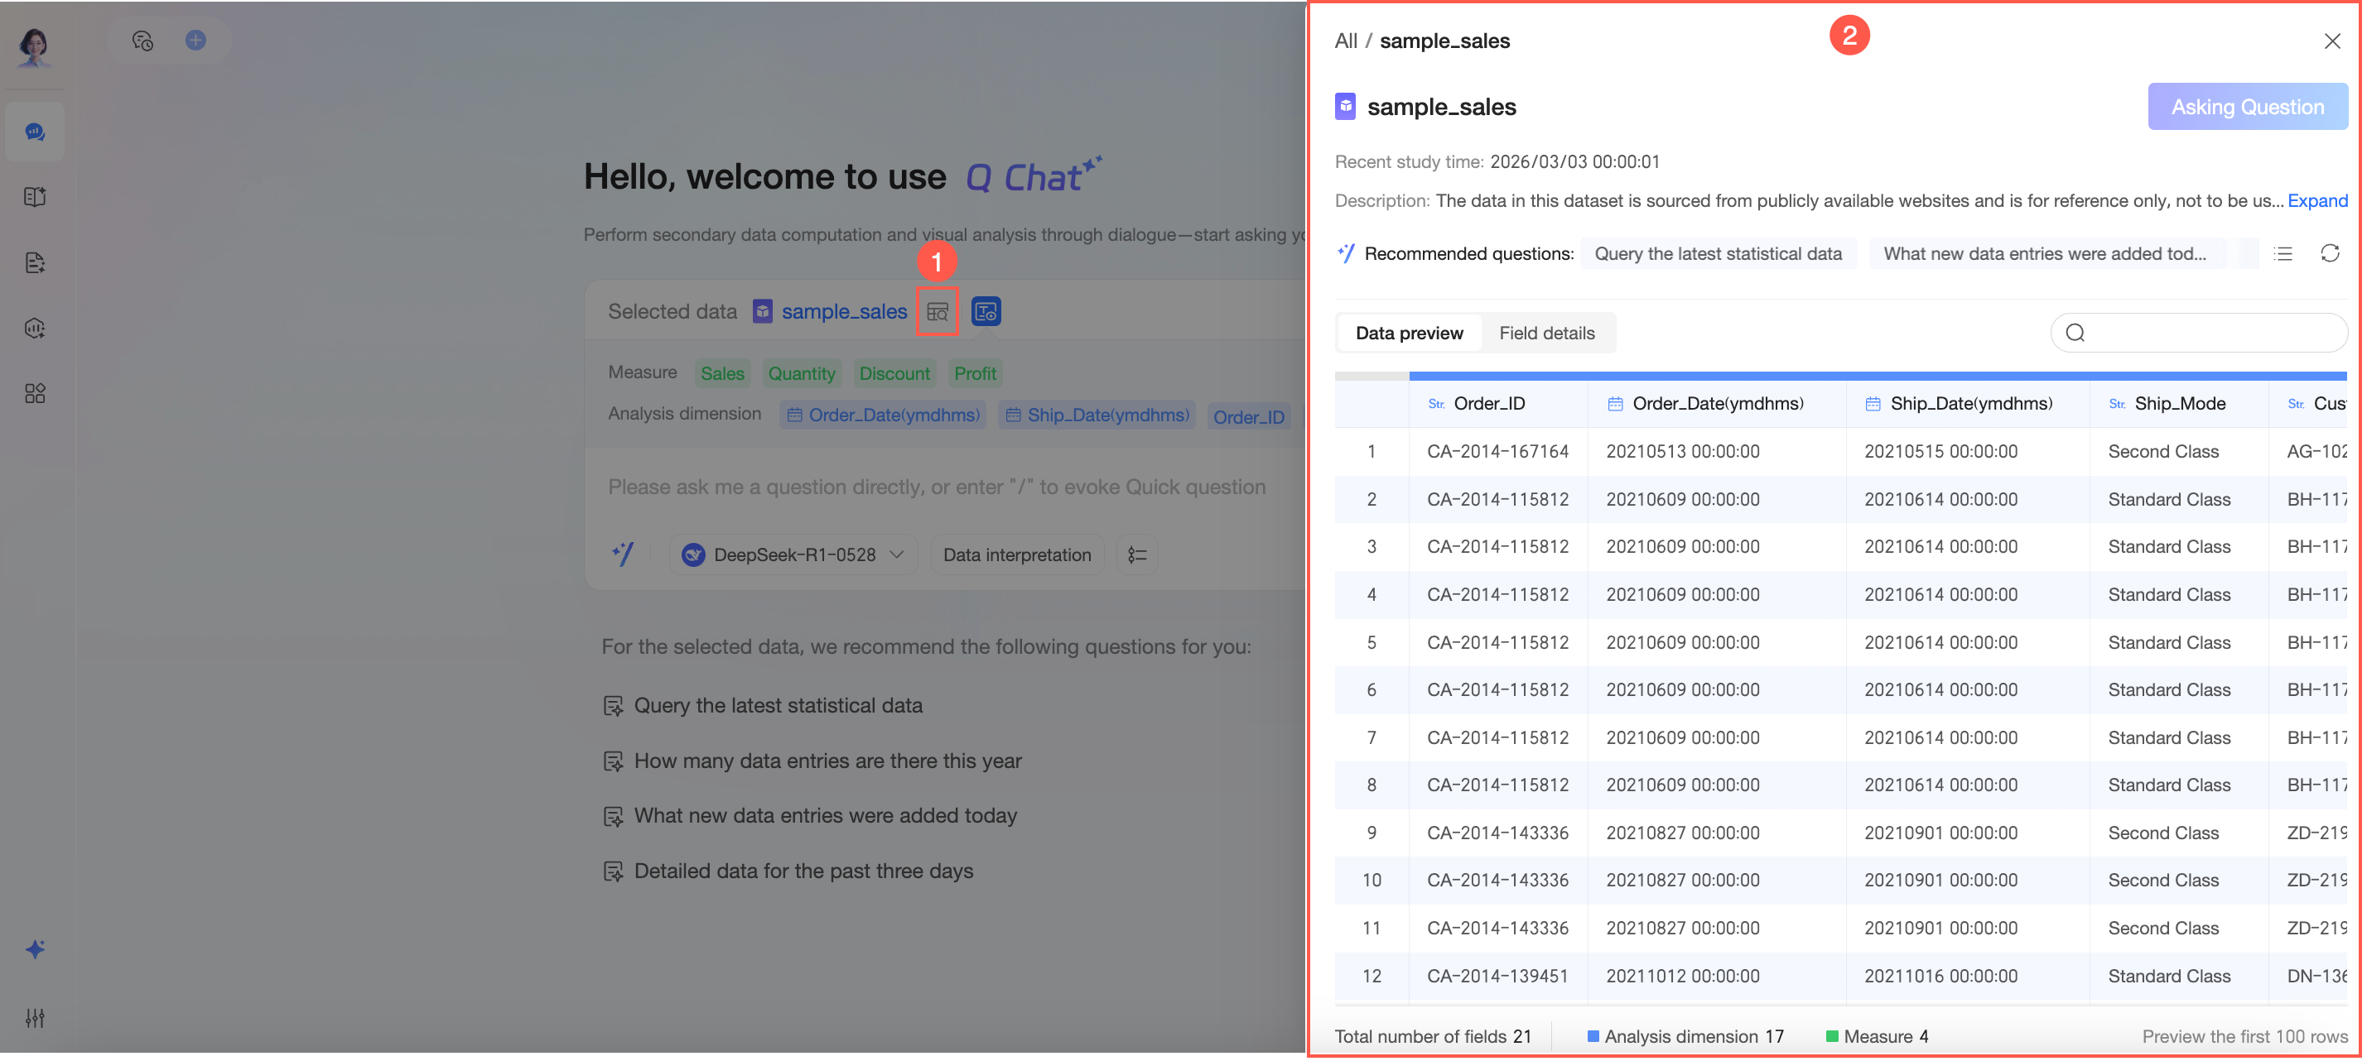2367x1061 pixels.
Task: Open the chart analysis sidebar icon
Action: coord(35,328)
